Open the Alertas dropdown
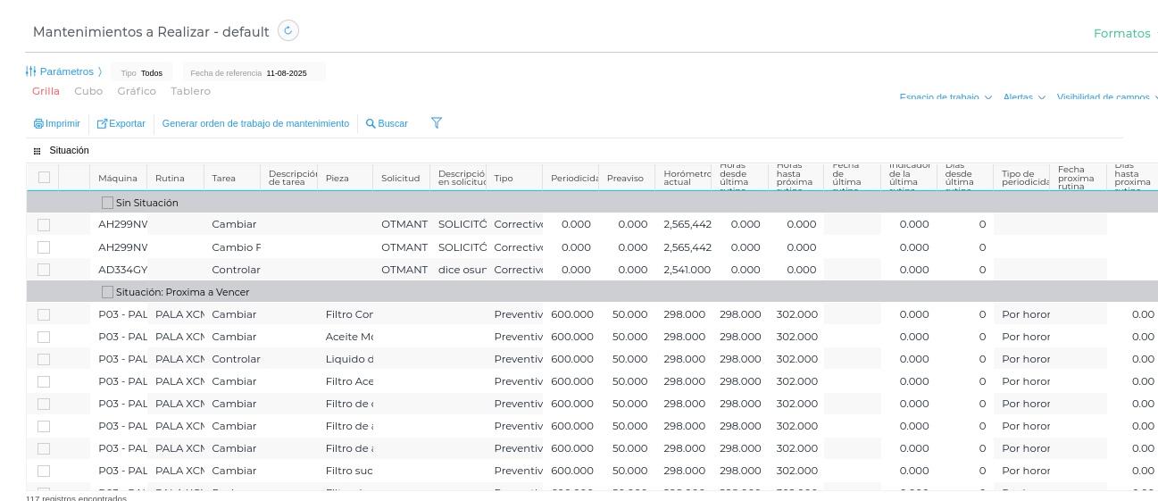 point(1024,97)
